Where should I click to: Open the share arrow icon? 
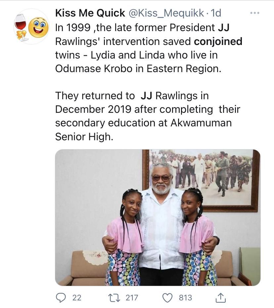pyautogui.click(x=220, y=298)
